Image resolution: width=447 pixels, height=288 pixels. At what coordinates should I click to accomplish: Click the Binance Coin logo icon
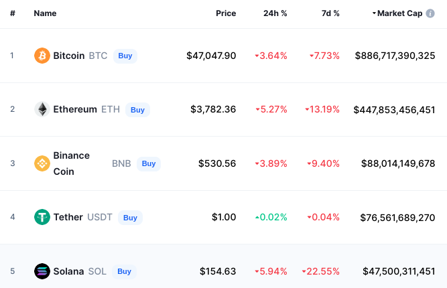[42, 163]
